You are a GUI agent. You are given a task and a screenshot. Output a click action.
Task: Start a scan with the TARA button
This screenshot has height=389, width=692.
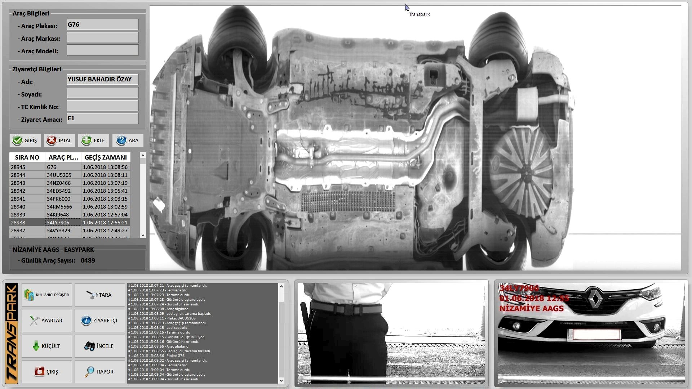pyautogui.click(x=100, y=295)
